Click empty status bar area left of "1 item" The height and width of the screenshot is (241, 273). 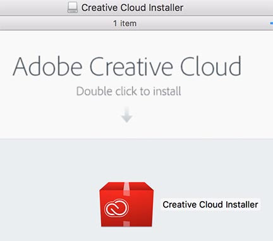click(x=55, y=23)
